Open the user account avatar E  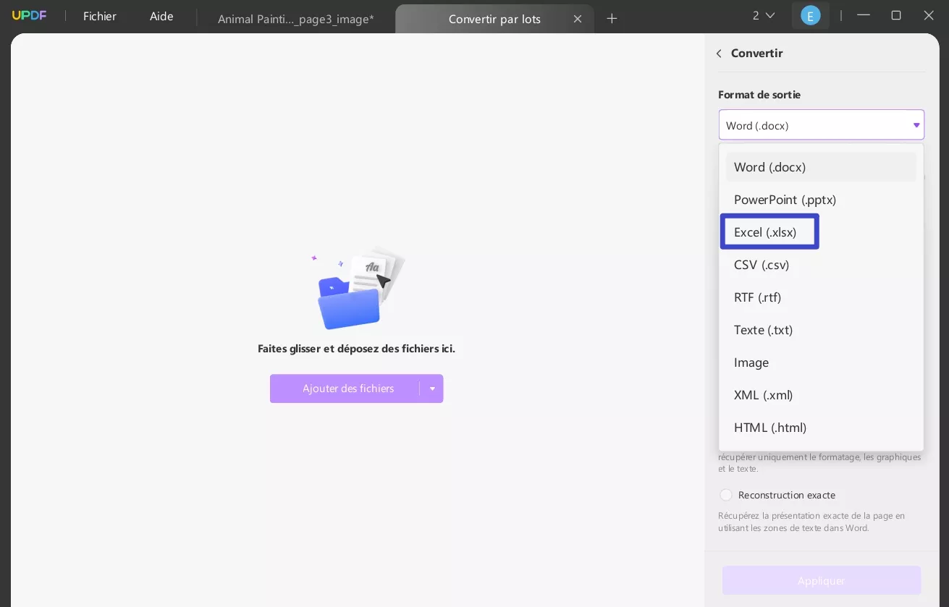pos(810,14)
